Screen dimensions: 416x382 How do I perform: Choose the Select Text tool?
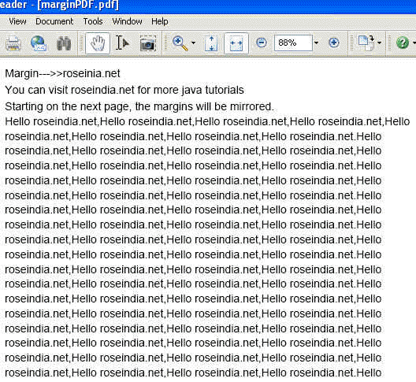[122, 43]
